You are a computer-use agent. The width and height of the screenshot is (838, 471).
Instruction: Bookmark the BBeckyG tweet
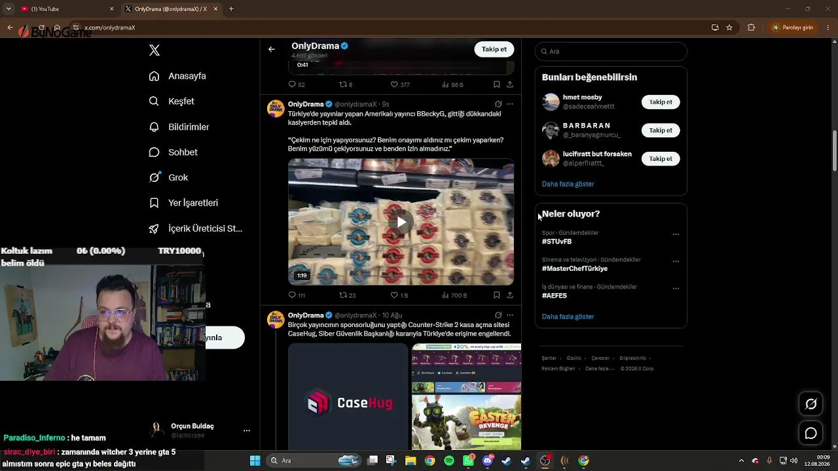click(x=496, y=295)
